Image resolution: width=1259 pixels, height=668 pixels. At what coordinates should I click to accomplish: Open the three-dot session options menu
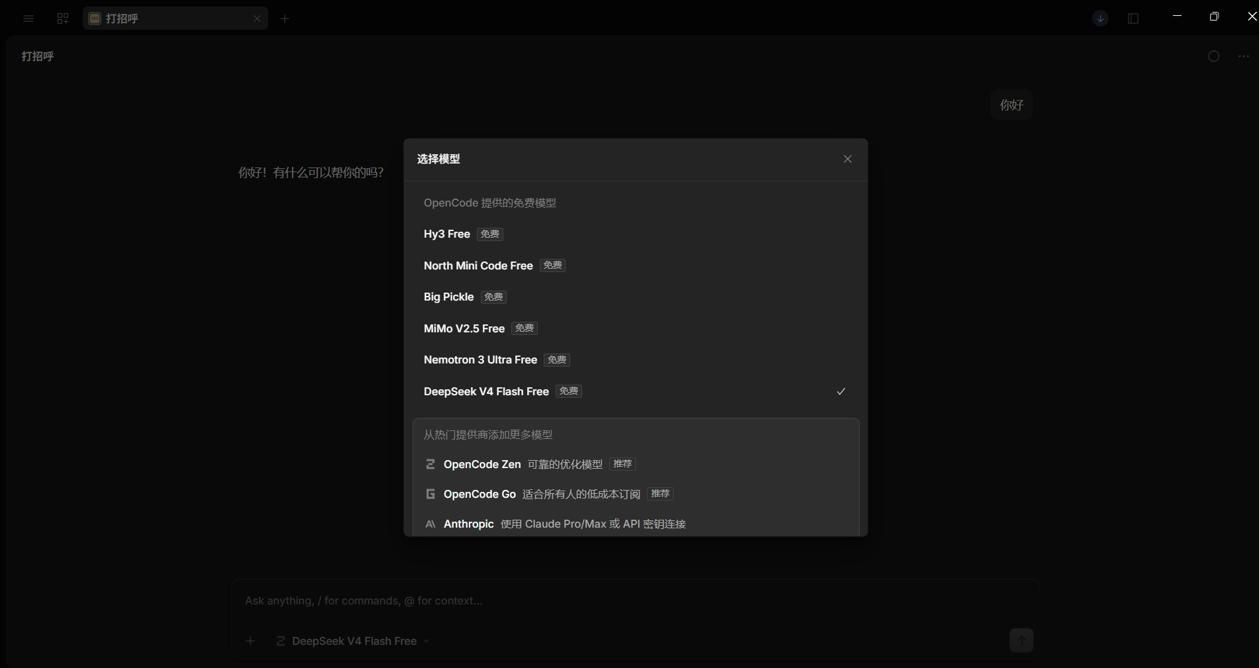(x=1244, y=56)
